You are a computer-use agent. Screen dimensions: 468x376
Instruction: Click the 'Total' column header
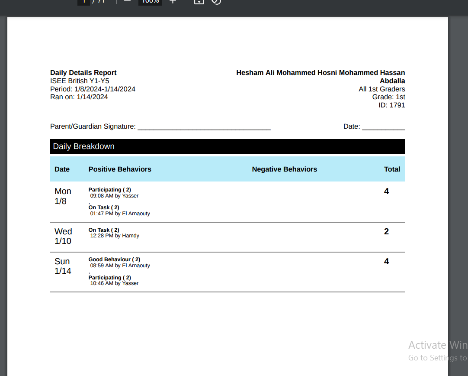pyautogui.click(x=392, y=169)
